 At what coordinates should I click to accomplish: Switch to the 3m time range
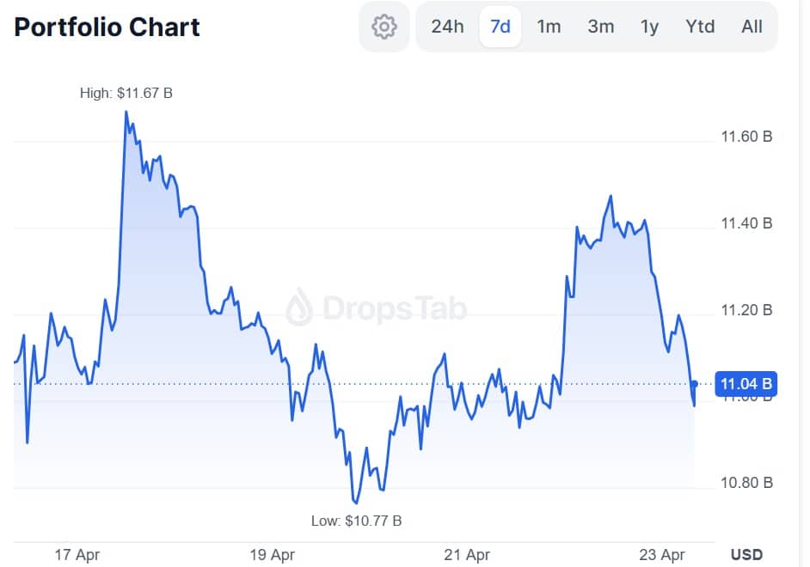(x=600, y=27)
